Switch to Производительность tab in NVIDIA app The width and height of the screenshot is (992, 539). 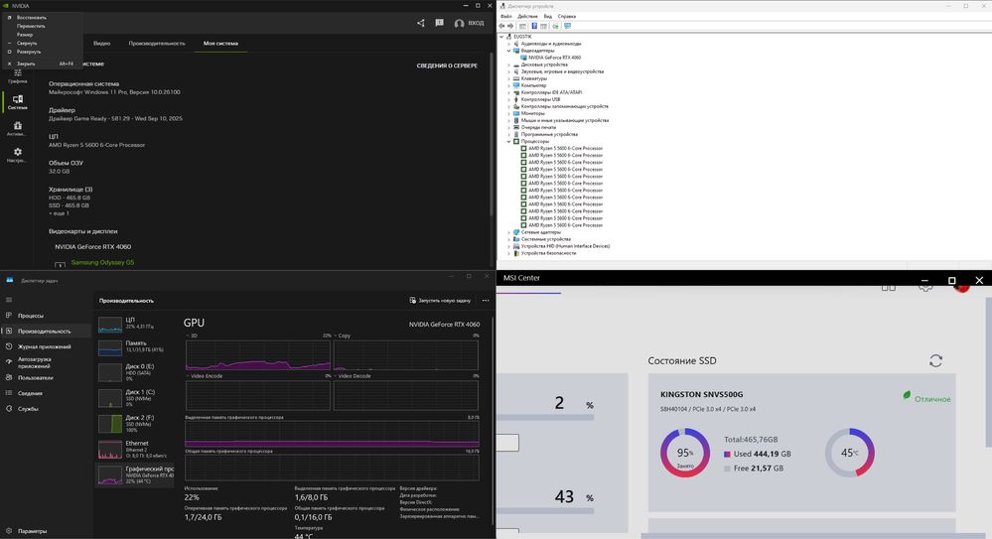[157, 43]
